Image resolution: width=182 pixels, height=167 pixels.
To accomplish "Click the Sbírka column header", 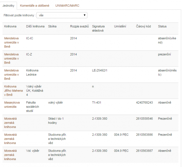I will click(52, 27).
